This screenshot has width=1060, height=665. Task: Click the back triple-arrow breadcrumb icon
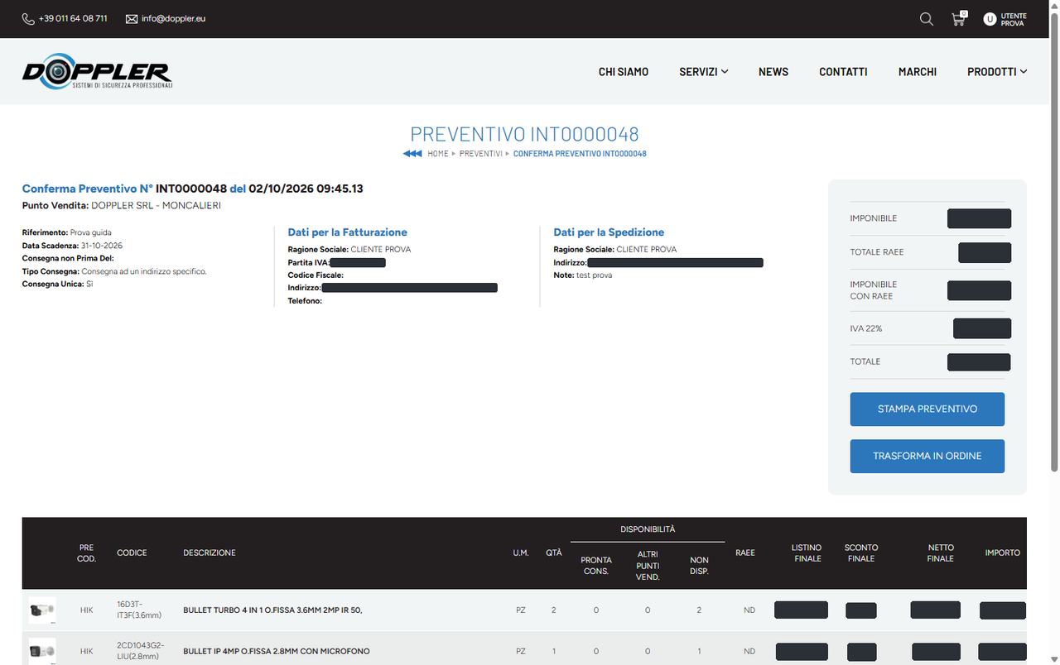coord(412,154)
